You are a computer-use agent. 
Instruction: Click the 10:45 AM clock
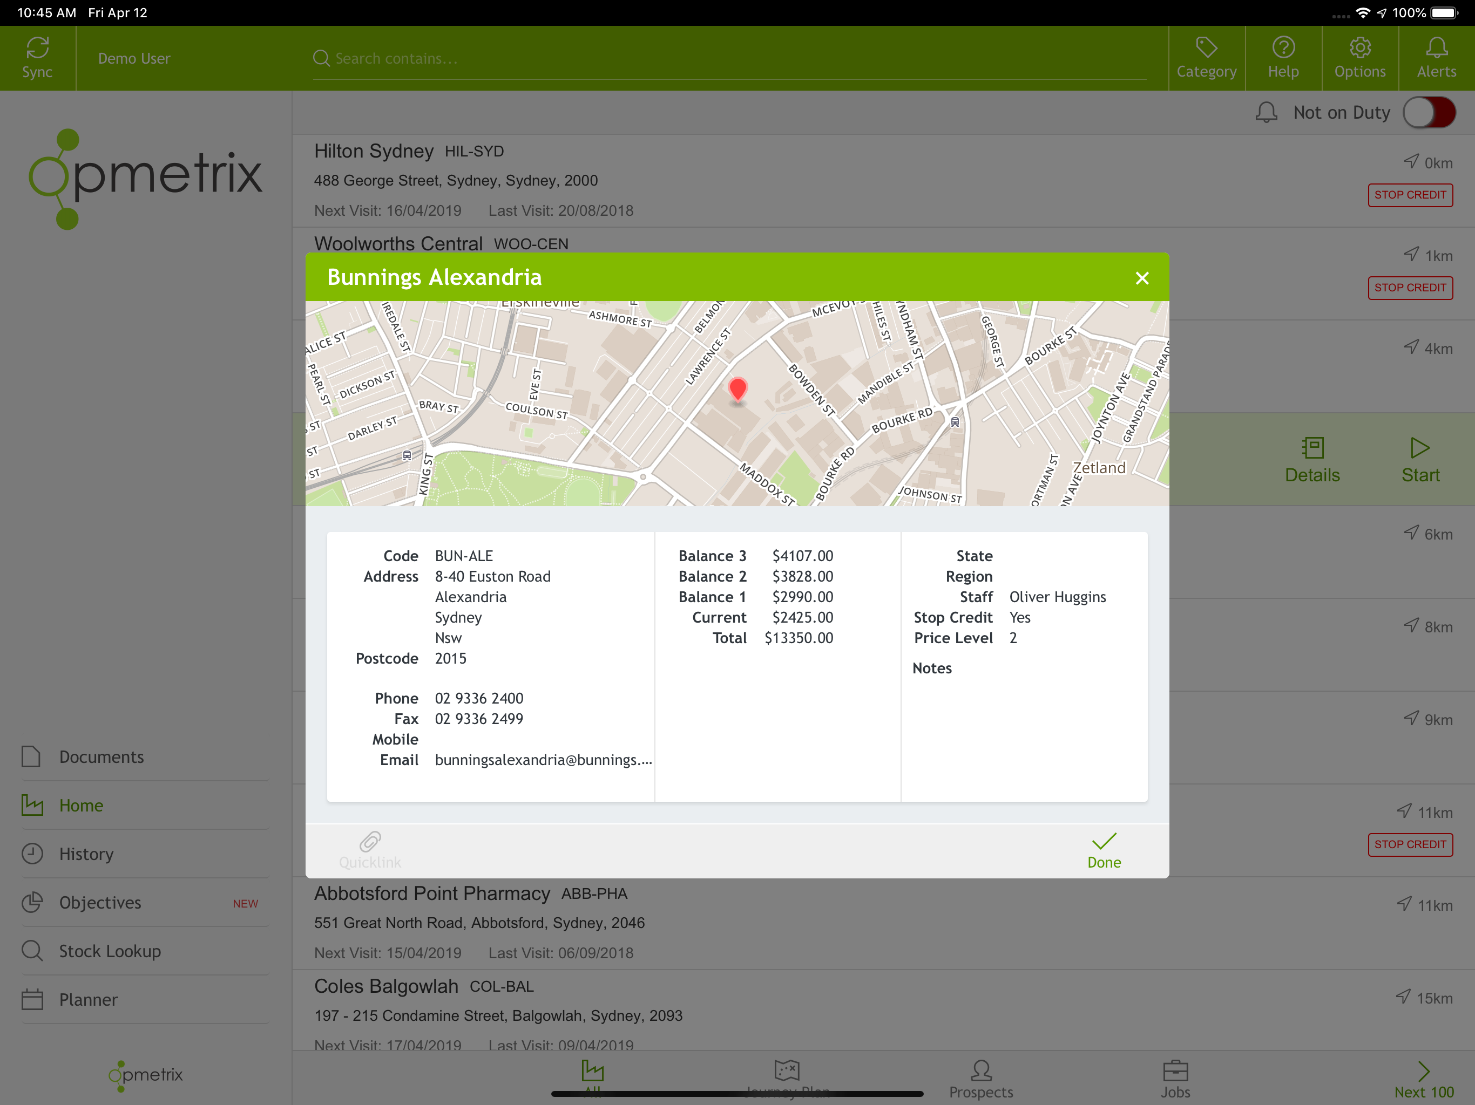click(x=46, y=12)
